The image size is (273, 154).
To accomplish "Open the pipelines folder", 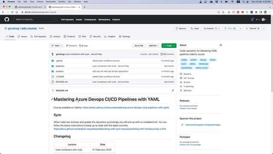I will 60,66.
